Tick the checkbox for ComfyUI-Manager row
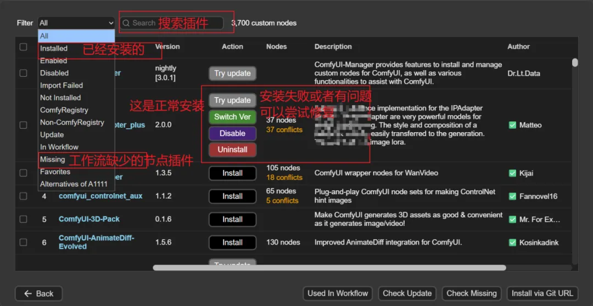The image size is (593, 306). [24, 73]
